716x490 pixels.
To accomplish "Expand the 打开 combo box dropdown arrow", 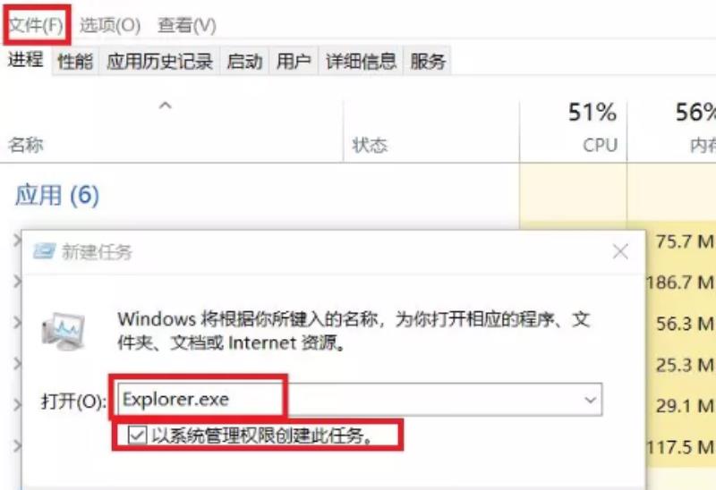I will coord(590,400).
